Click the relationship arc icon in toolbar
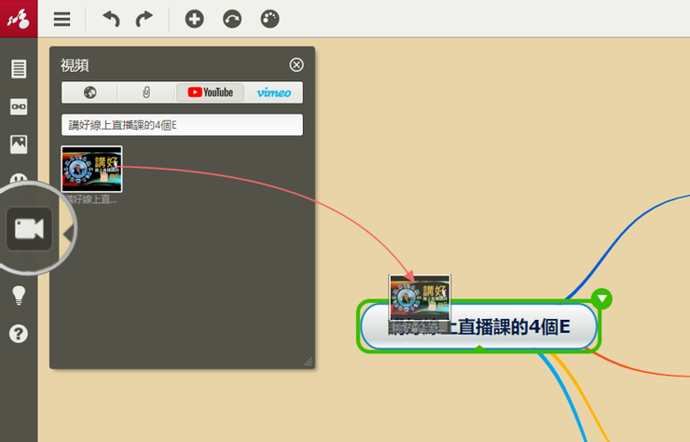The width and height of the screenshot is (690, 442). (231, 19)
